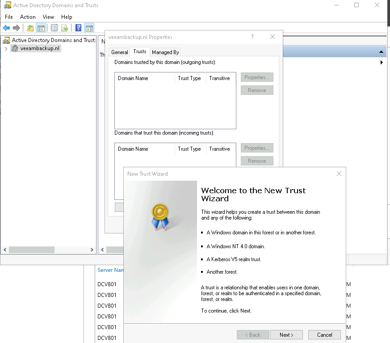The height and width of the screenshot is (343, 390).
Task: Collapse the Actions pane section arrow
Action: [381, 52]
